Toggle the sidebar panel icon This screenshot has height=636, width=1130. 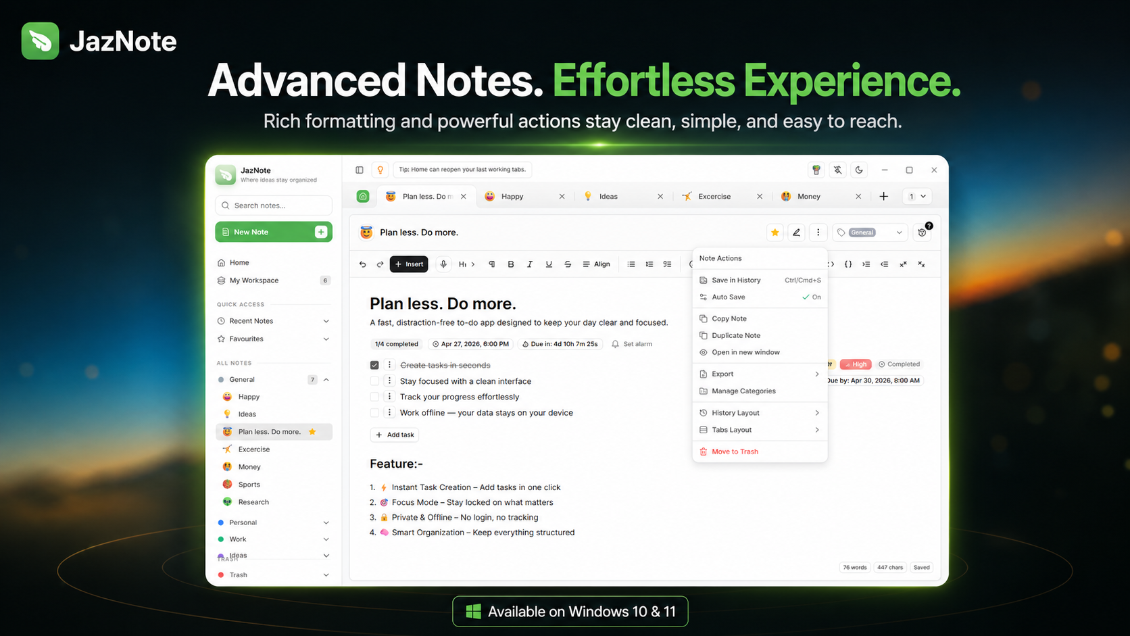(360, 170)
